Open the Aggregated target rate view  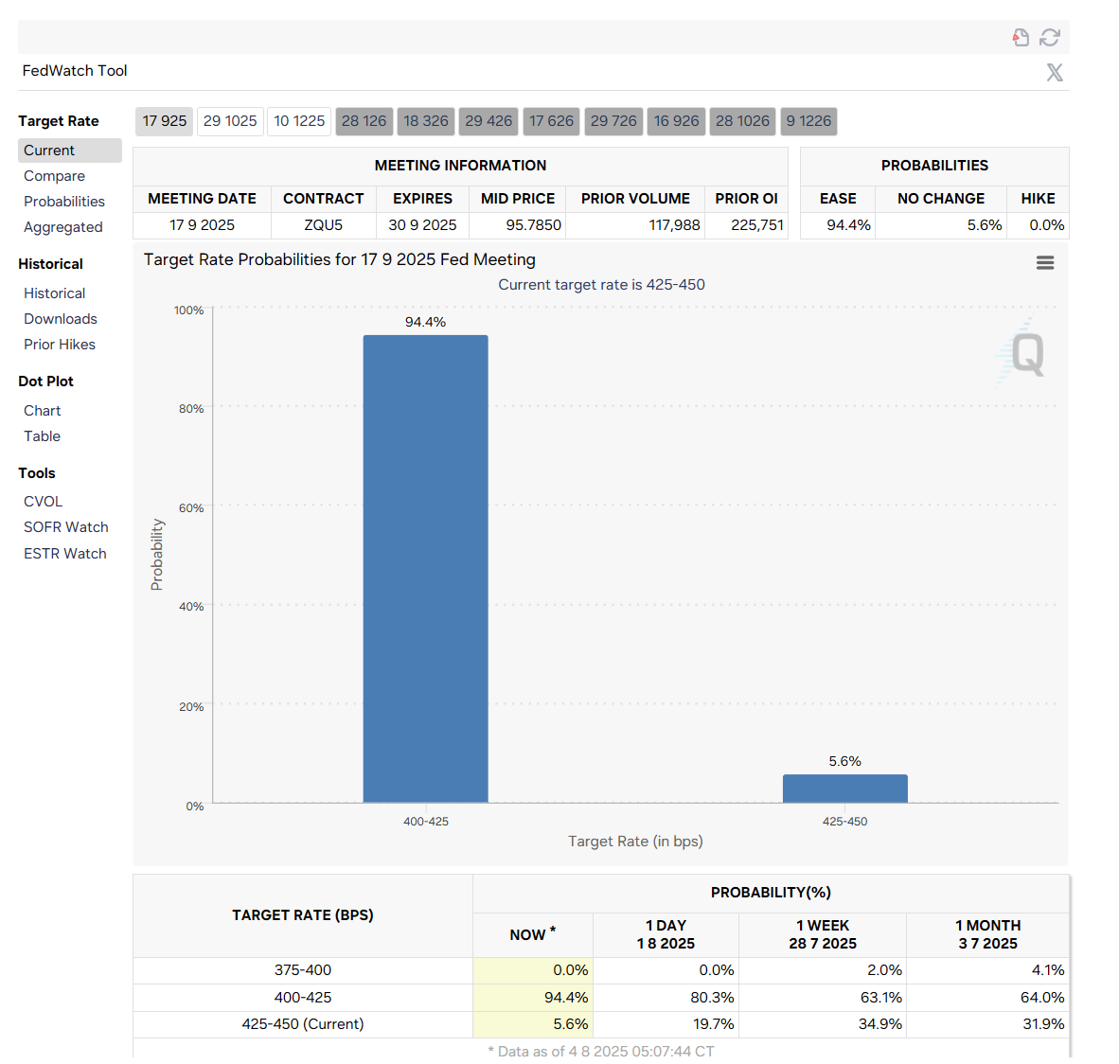[63, 227]
